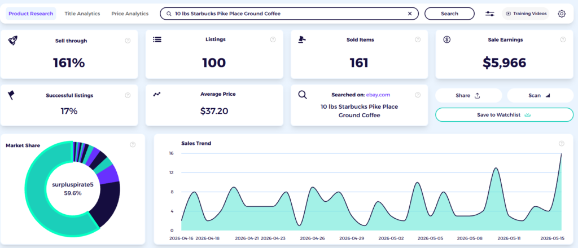This screenshot has height=248, width=578.
Task: Click inside the product search field
Action: pos(289,14)
